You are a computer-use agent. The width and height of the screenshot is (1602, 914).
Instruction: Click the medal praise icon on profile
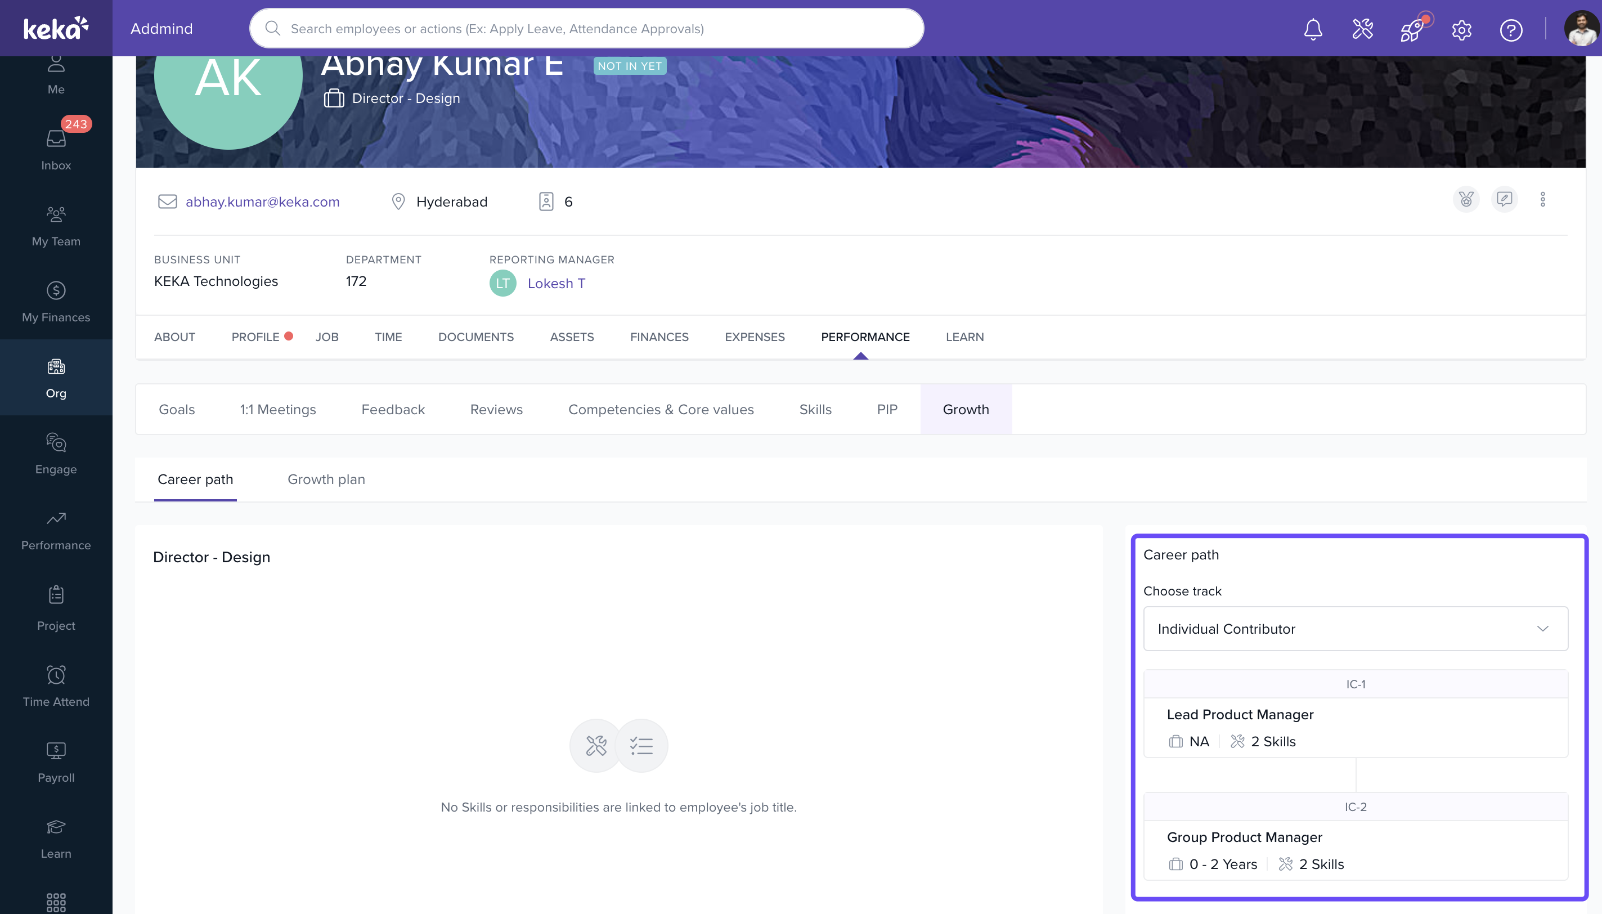click(1466, 200)
